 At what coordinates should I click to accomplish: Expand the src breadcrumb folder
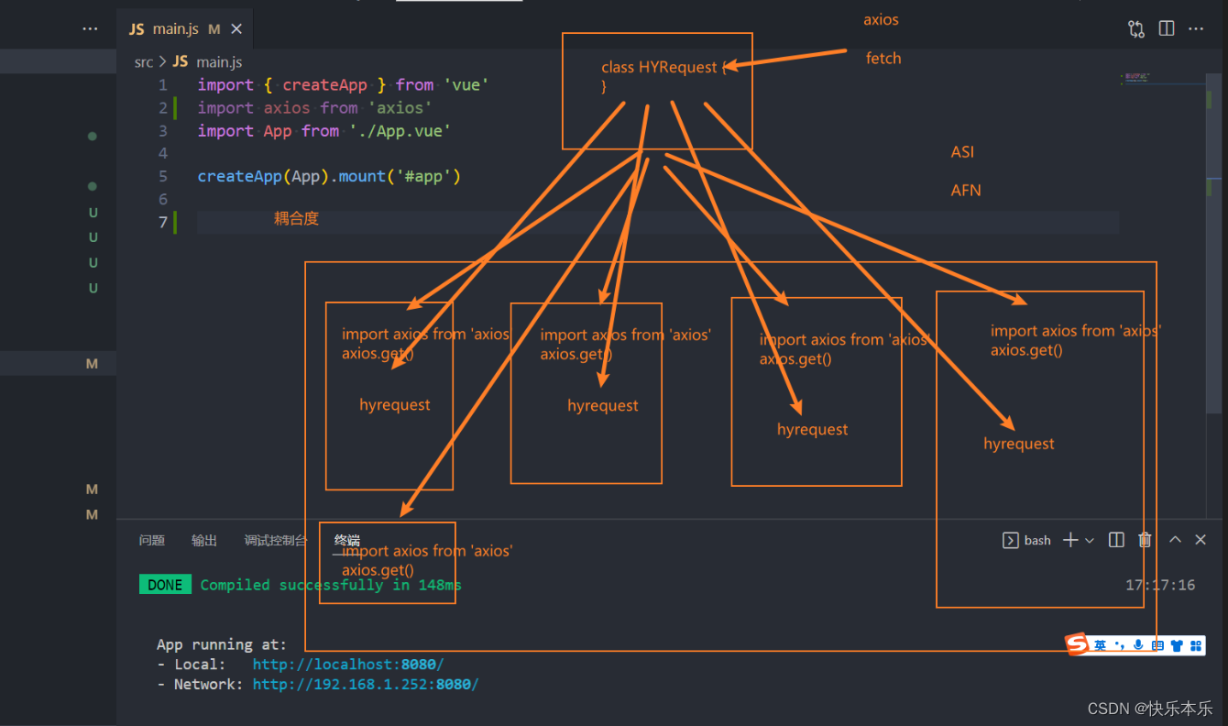pyautogui.click(x=144, y=61)
